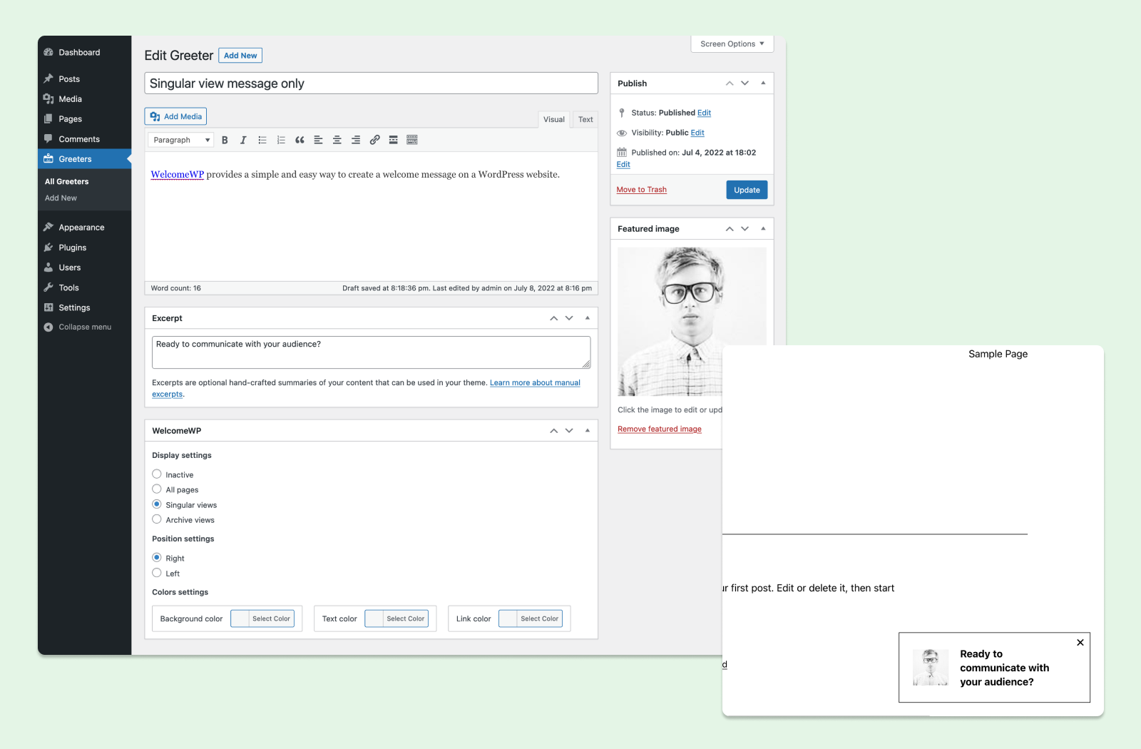Move Publish box up
The image size is (1141, 749).
coord(730,83)
